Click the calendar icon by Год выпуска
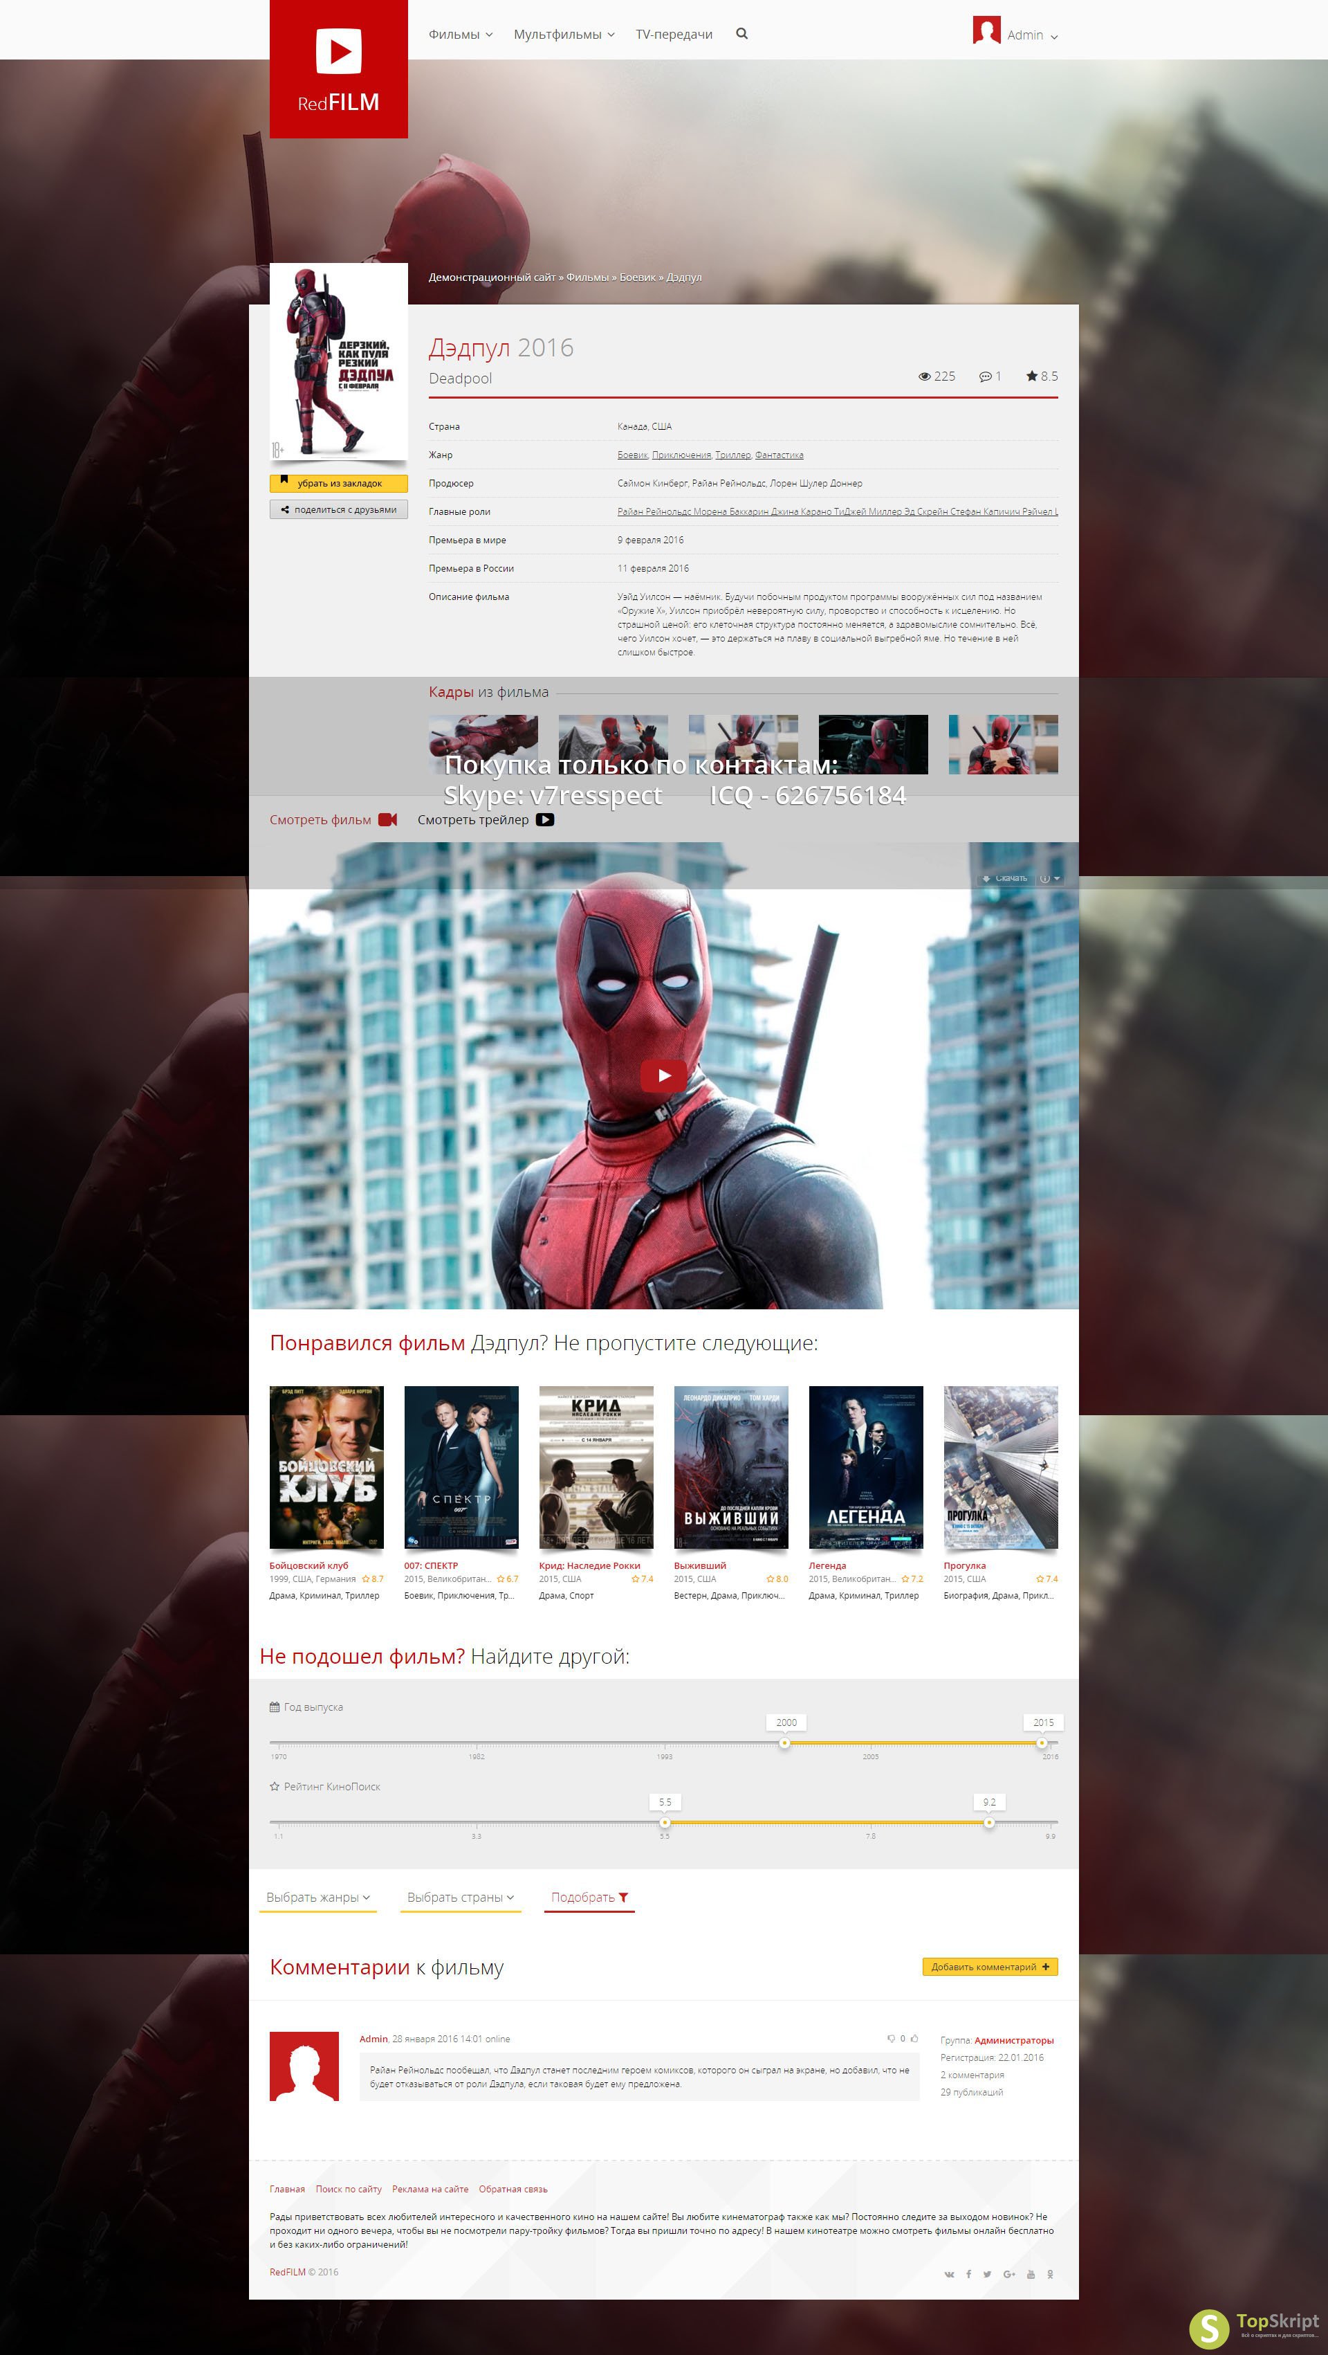 pyautogui.click(x=274, y=1707)
